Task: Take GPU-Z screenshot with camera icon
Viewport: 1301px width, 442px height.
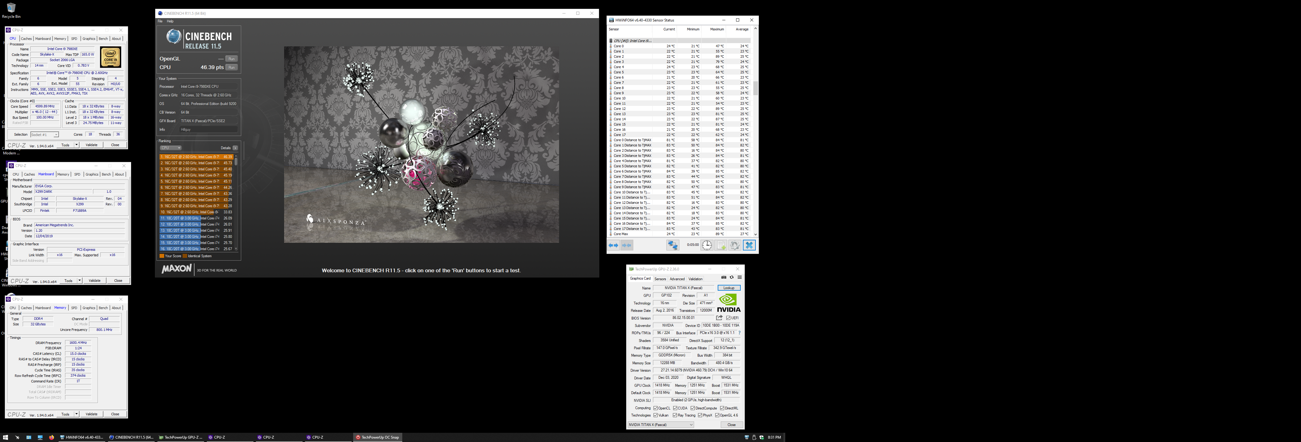Action: 724,277
